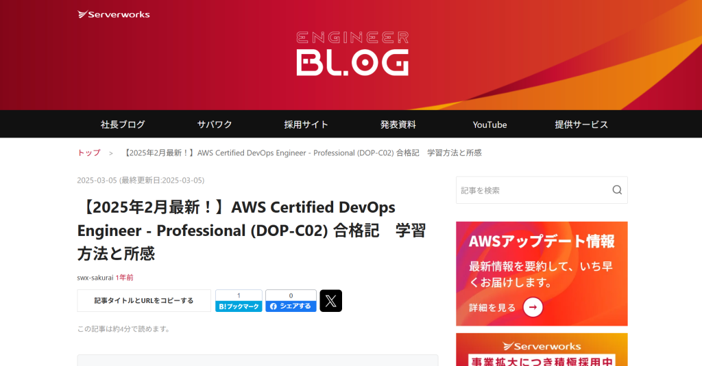702x366 pixels.
Task: Click the B!ブックマーク Hatena button
Action: (x=239, y=306)
